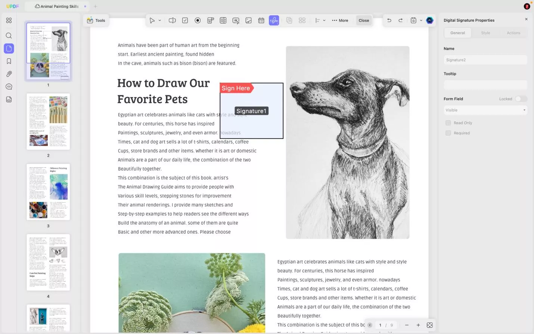Select page 3 thumbnail
The height and width of the screenshot is (334, 534).
coord(48,192)
